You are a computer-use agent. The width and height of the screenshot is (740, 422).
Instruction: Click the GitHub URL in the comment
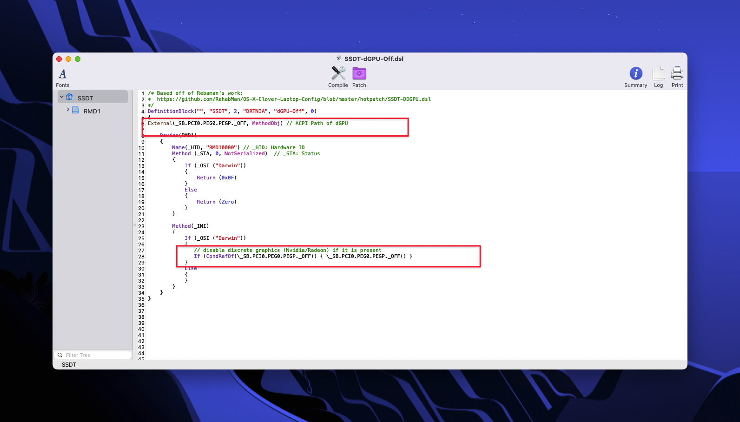click(x=293, y=99)
